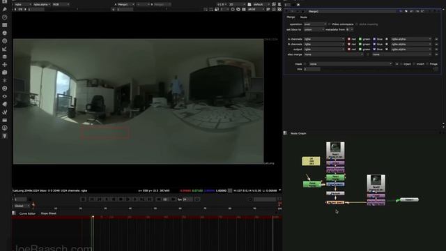Switch to the Dope Sheet tab
This screenshot has width=446, height=251.
[x=49, y=213]
